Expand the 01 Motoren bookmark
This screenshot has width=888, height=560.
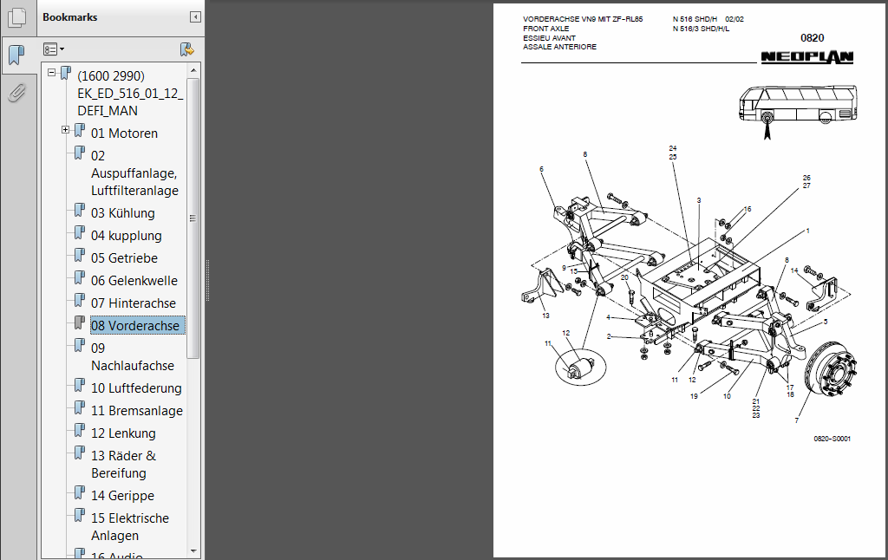coord(65,130)
